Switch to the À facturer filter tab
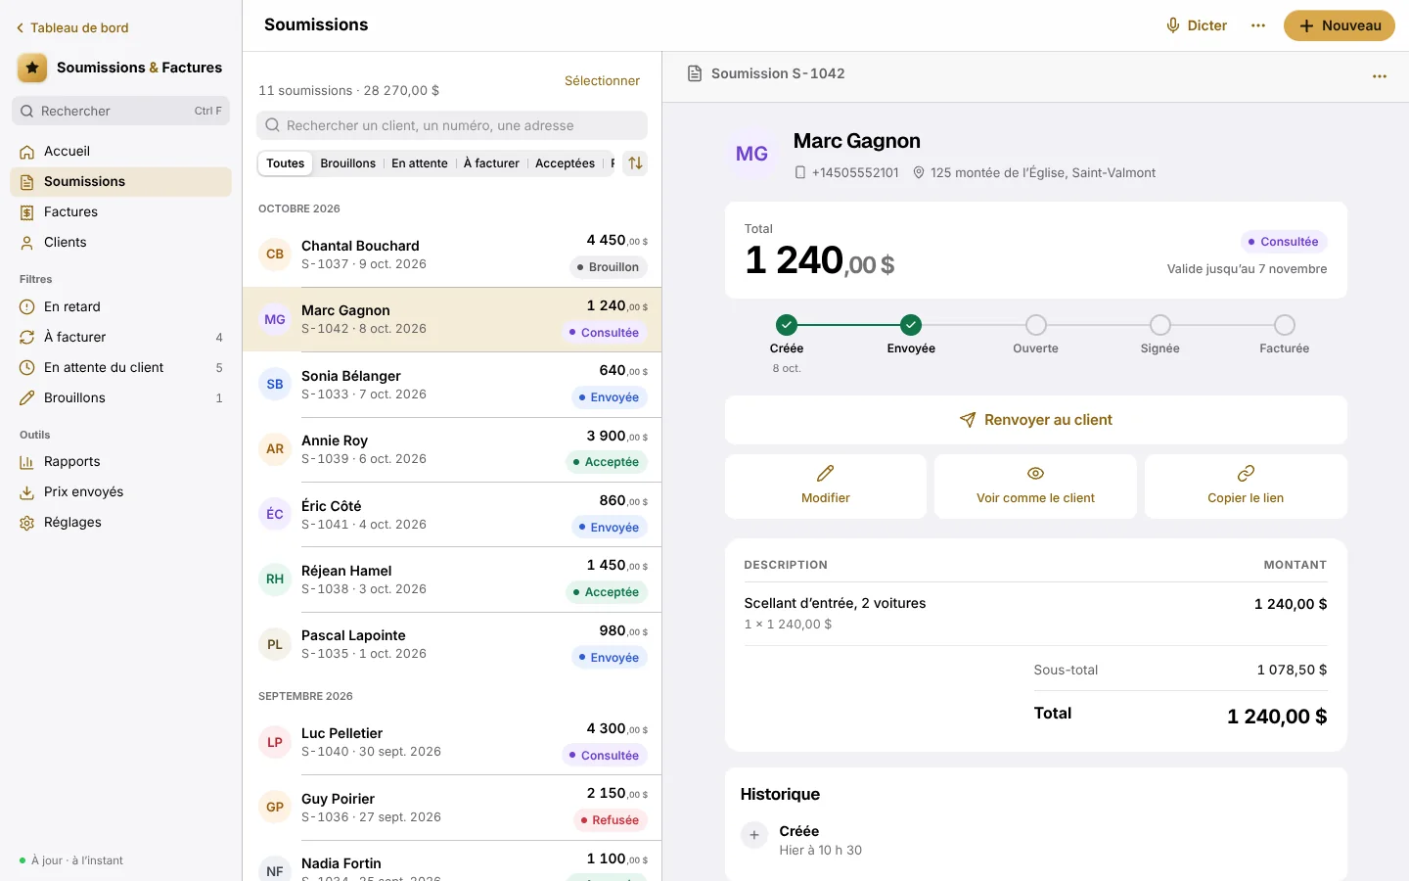 coord(491,163)
